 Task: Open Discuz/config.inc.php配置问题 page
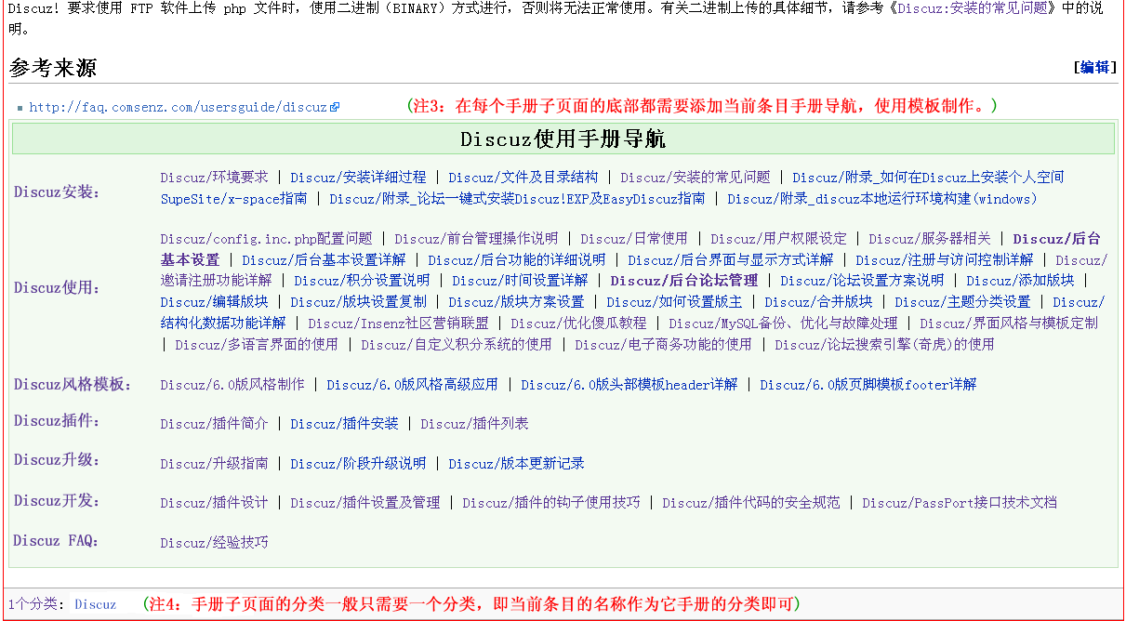[266, 238]
